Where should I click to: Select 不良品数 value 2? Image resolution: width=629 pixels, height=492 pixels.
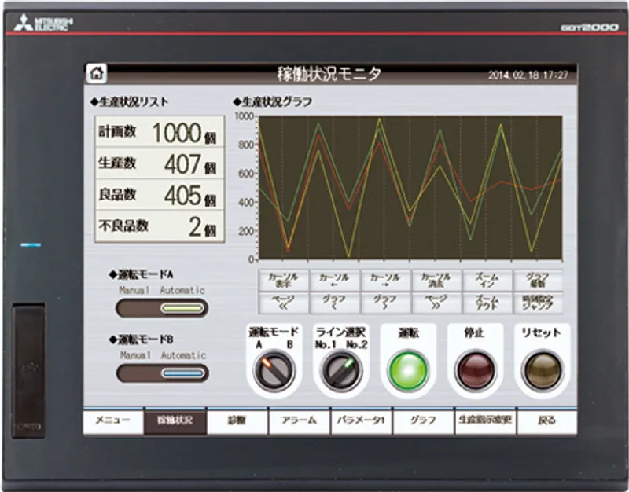click(195, 226)
